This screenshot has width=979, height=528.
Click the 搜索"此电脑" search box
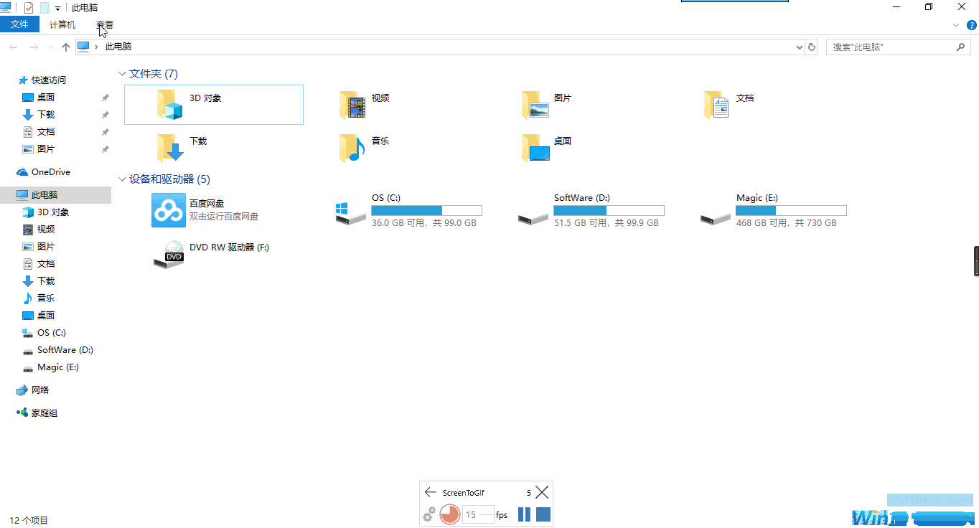point(890,47)
